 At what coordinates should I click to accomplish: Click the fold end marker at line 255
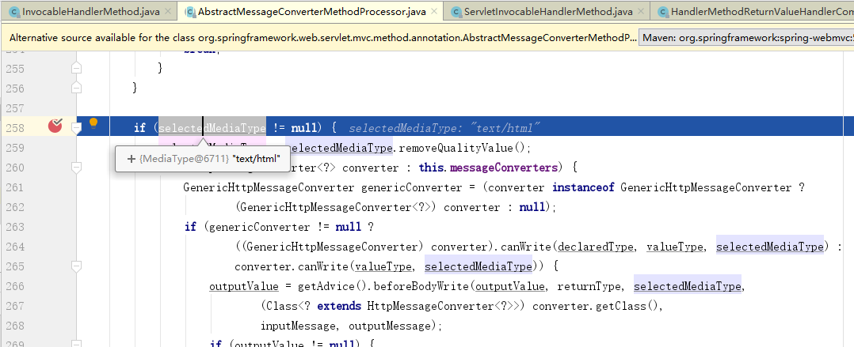coord(77,69)
